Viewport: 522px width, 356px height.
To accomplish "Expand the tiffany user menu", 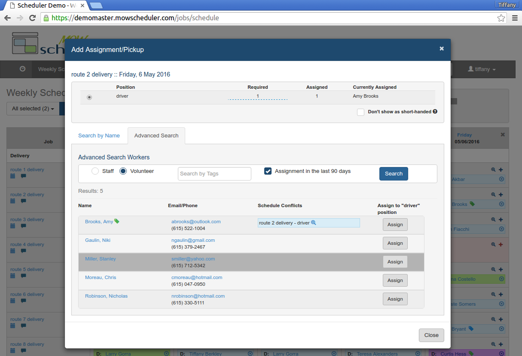I will point(482,69).
